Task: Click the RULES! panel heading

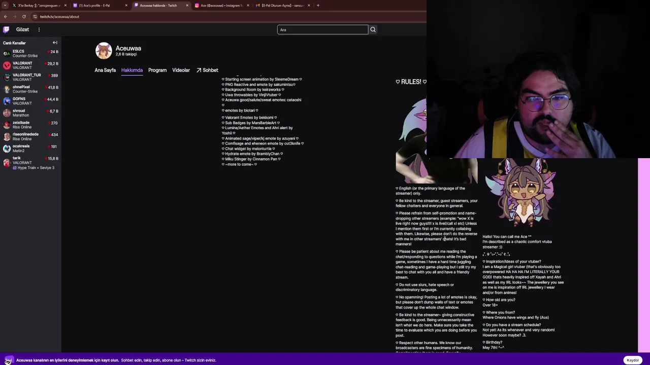Action: click(411, 82)
